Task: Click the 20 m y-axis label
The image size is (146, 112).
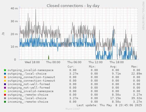Action: point(14,34)
